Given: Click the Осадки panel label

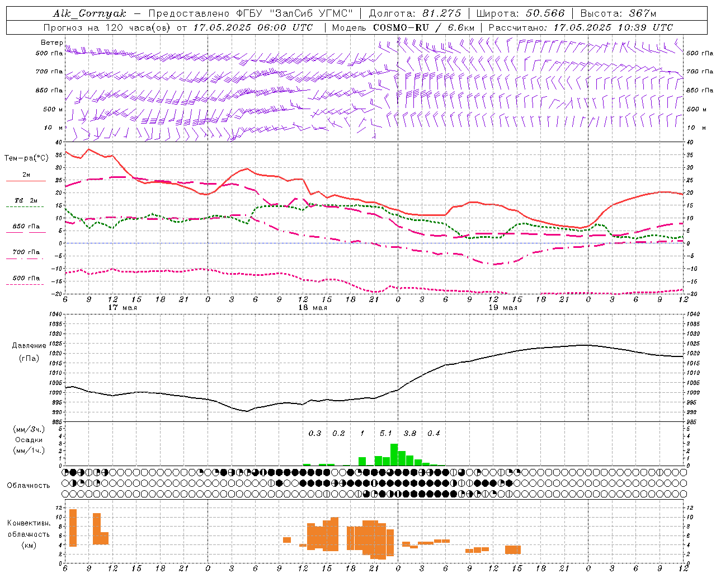Looking at the screenshot, I should pyautogui.click(x=29, y=440).
